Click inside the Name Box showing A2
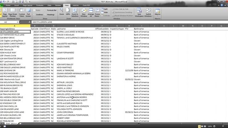Viewport: 228px width, 128px height. [8, 22]
